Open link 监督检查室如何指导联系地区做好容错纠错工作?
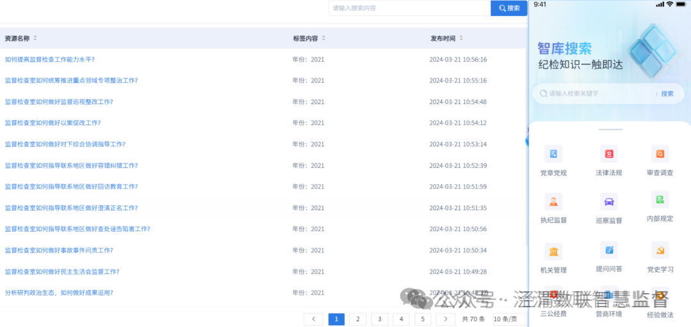The height and width of the screenshot is (327, 691). 72,165
